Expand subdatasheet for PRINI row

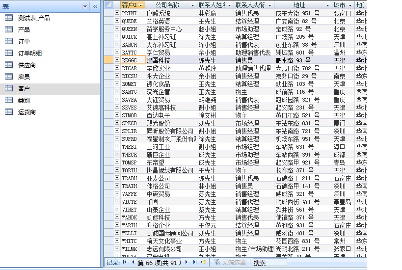point(117,13)
